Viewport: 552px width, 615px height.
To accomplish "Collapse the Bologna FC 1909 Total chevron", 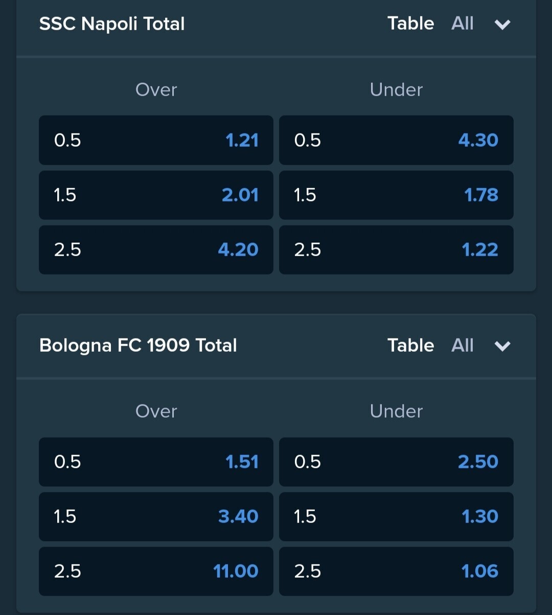I will coord(502,346).
